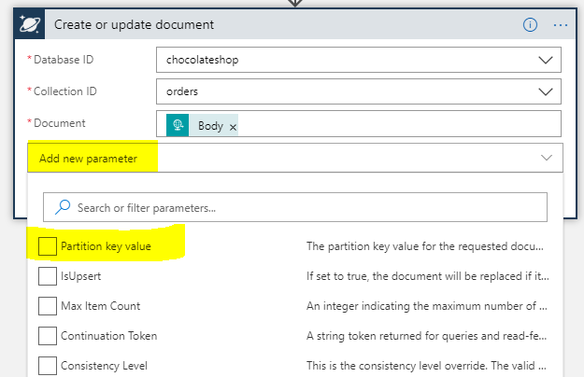Click inside the Document input field
584x377 pixels.
[x=392, y=125]
